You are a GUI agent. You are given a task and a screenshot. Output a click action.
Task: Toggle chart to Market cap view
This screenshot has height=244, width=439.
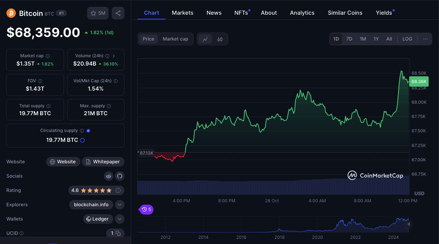tap(175, 39)
